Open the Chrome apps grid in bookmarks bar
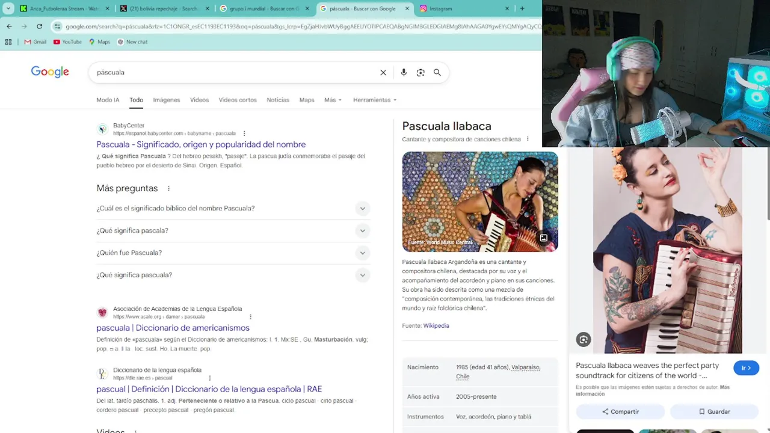 click(x=8, y=41)
